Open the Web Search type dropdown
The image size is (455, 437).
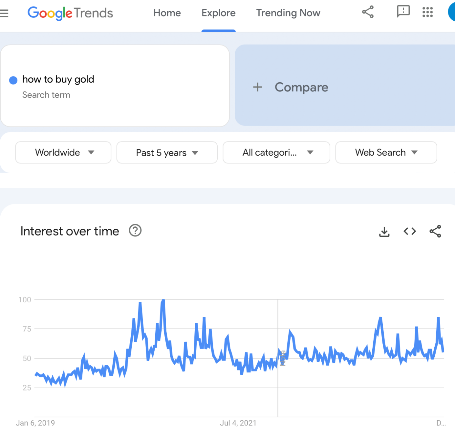(386, 152)
